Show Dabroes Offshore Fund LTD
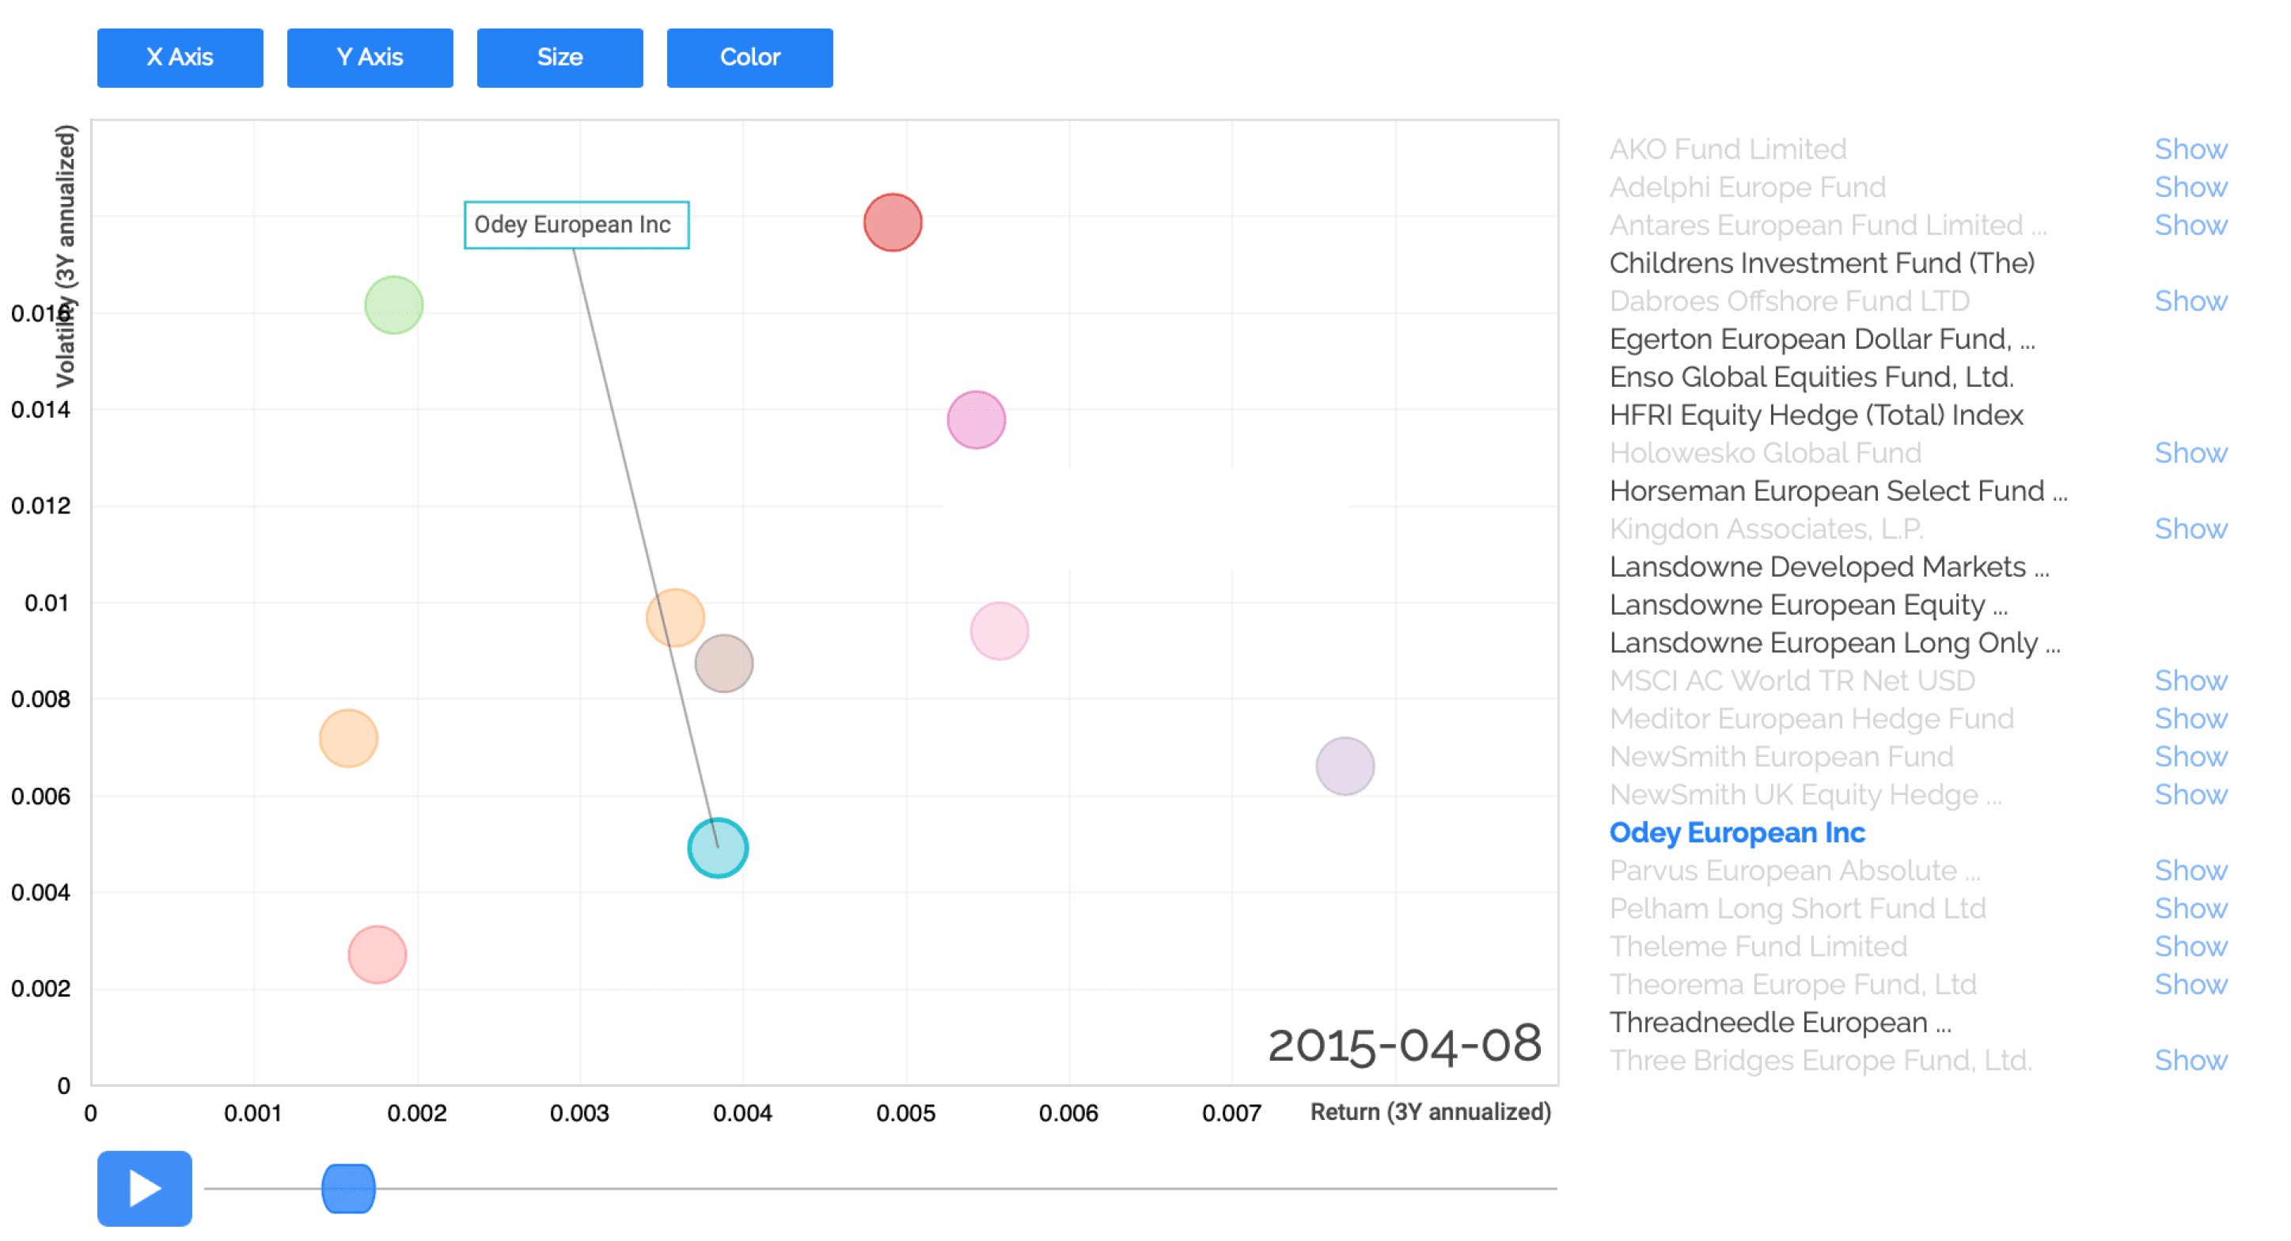 coord(2190,301)
